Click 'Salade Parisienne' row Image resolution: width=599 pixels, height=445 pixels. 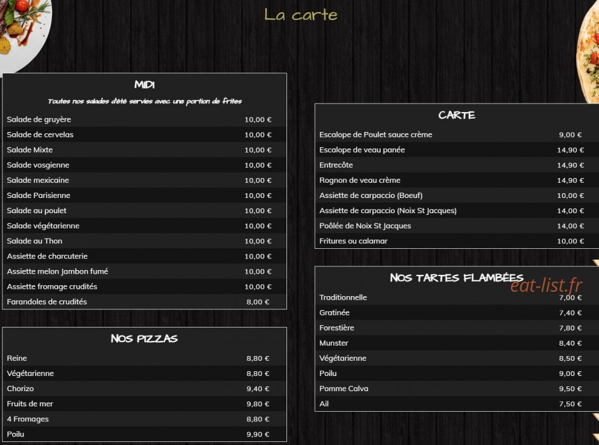[144, 195]
